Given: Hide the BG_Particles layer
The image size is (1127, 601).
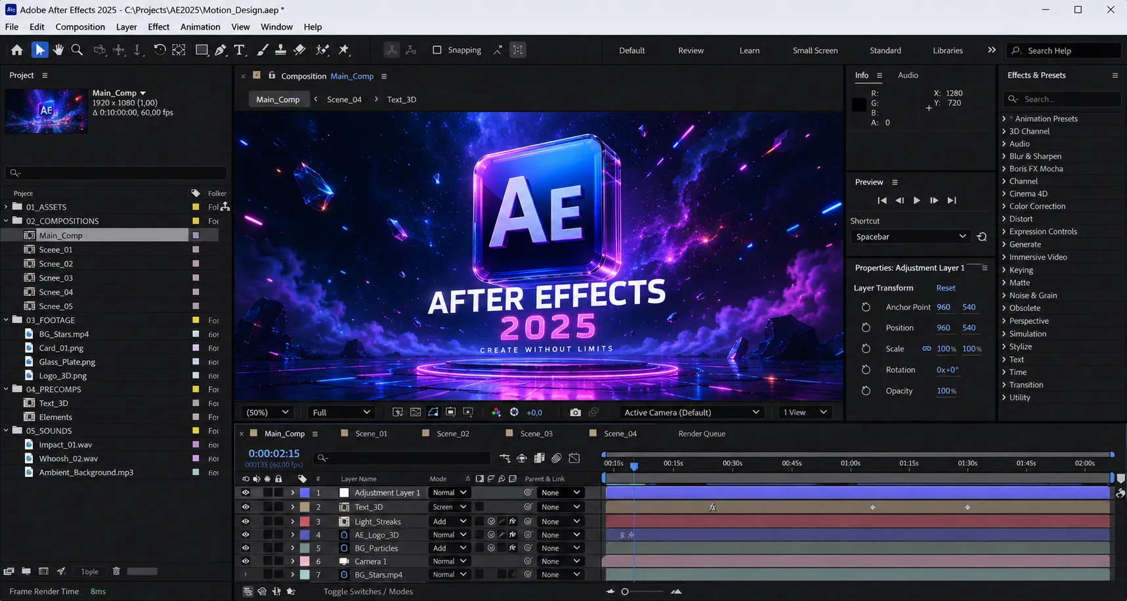Looking at the screenshot, I should coord(245,548).
